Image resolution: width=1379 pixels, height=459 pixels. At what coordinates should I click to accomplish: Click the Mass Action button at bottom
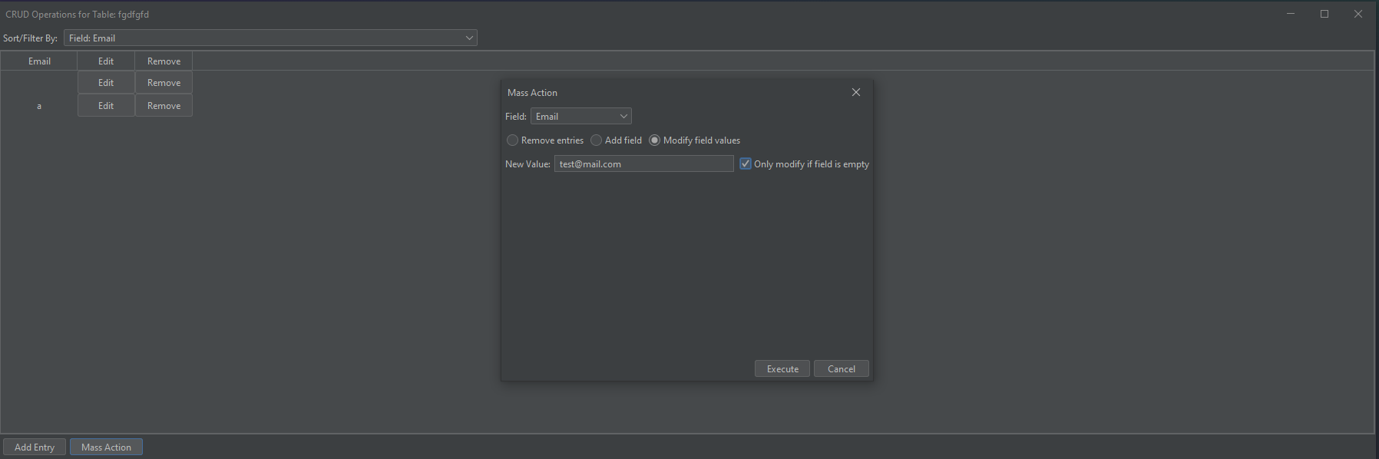[106, 447]
